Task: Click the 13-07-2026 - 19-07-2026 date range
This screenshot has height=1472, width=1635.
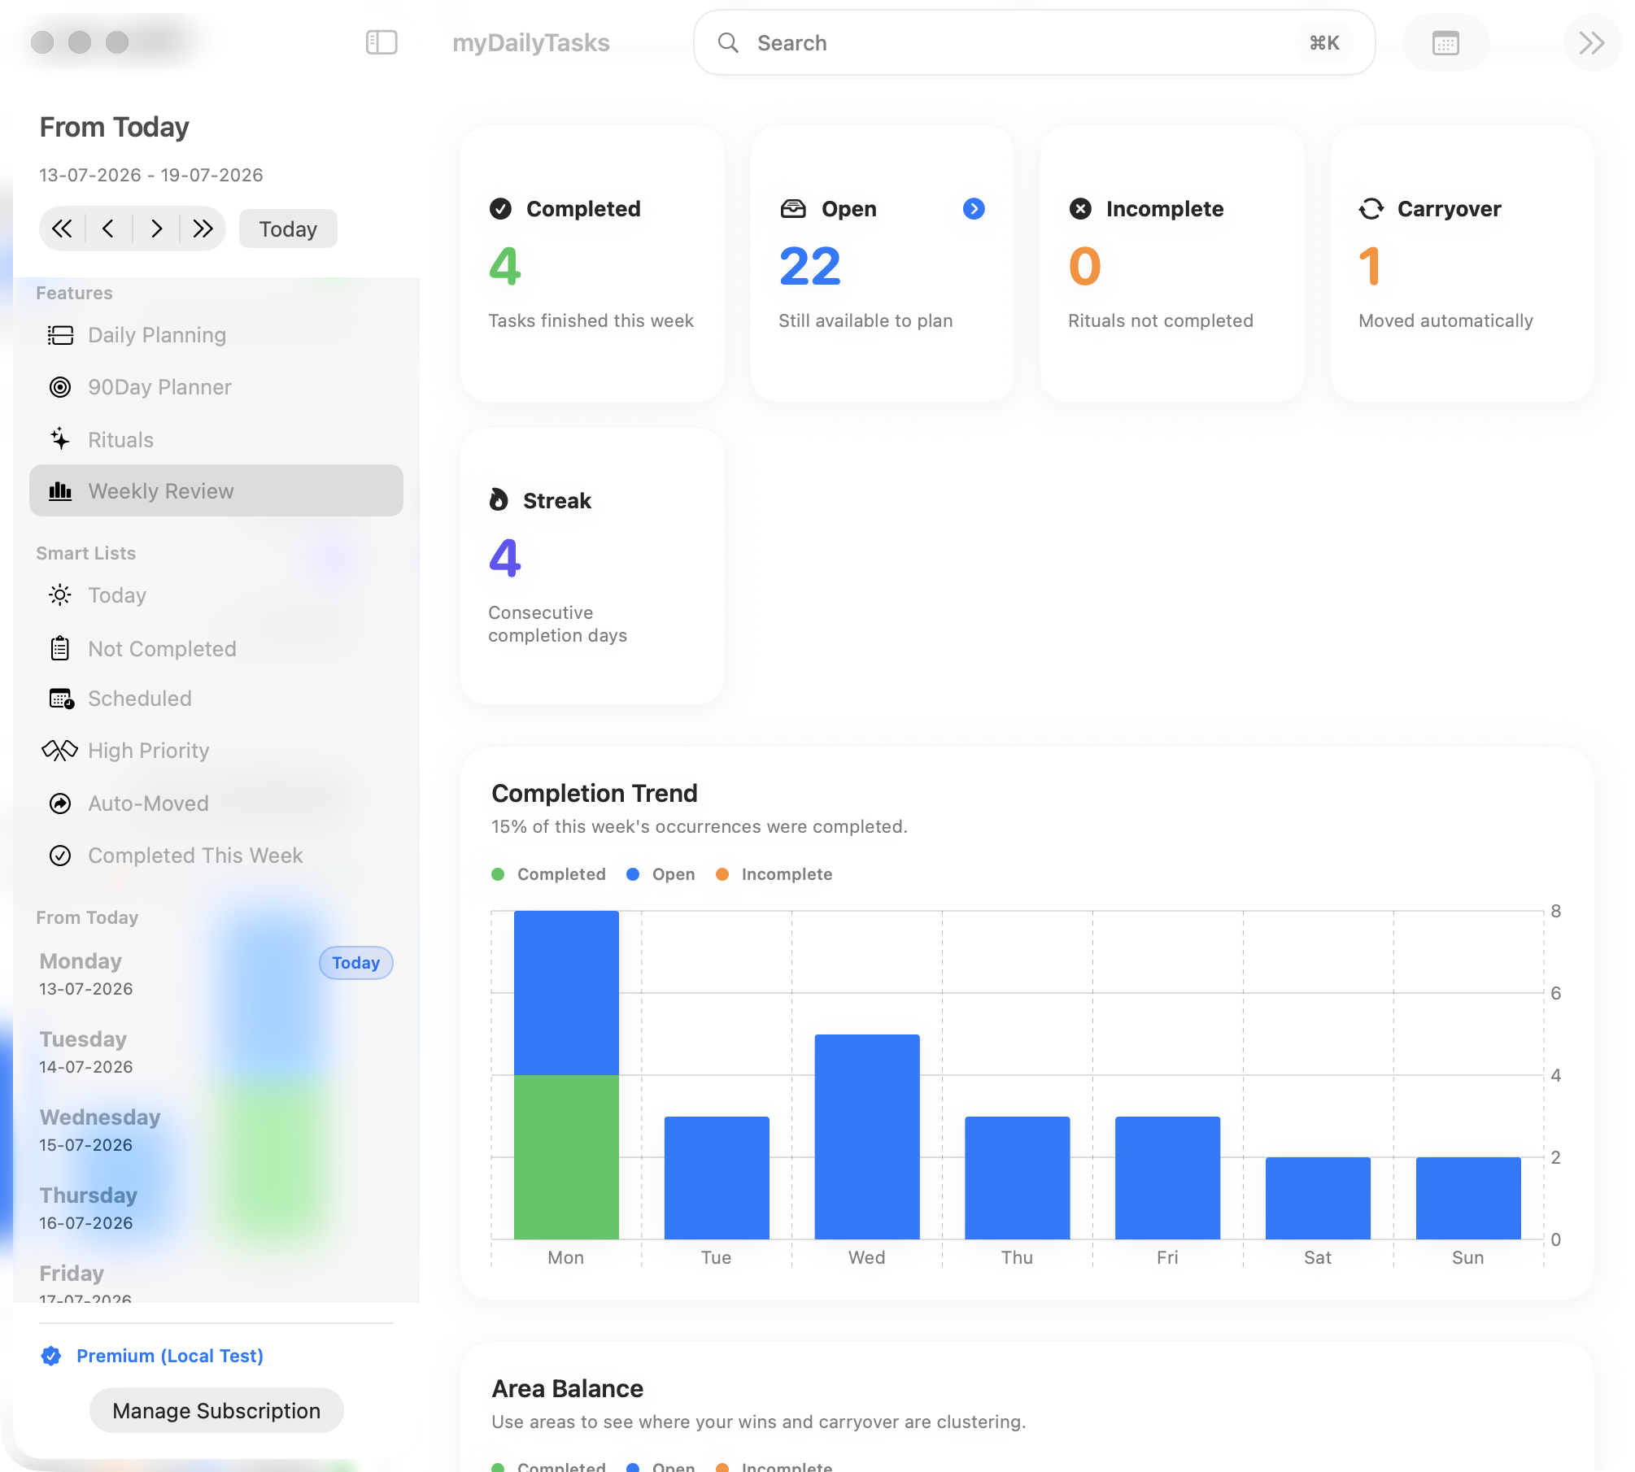Action: (150, 175)
